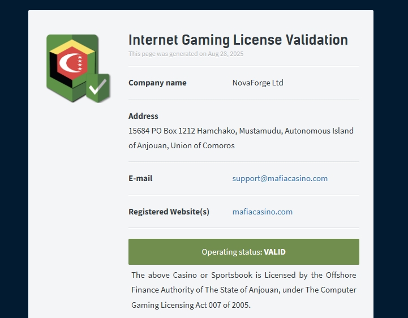The height and width of the screenshot is (318, 408).
Task: Click the Address label
Action: (x=143, y=116)
